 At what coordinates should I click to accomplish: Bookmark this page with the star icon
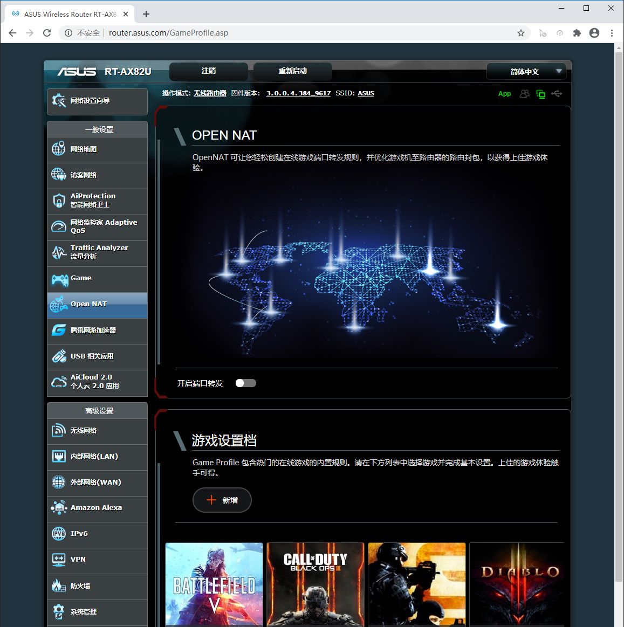click(x=521, y=33)
